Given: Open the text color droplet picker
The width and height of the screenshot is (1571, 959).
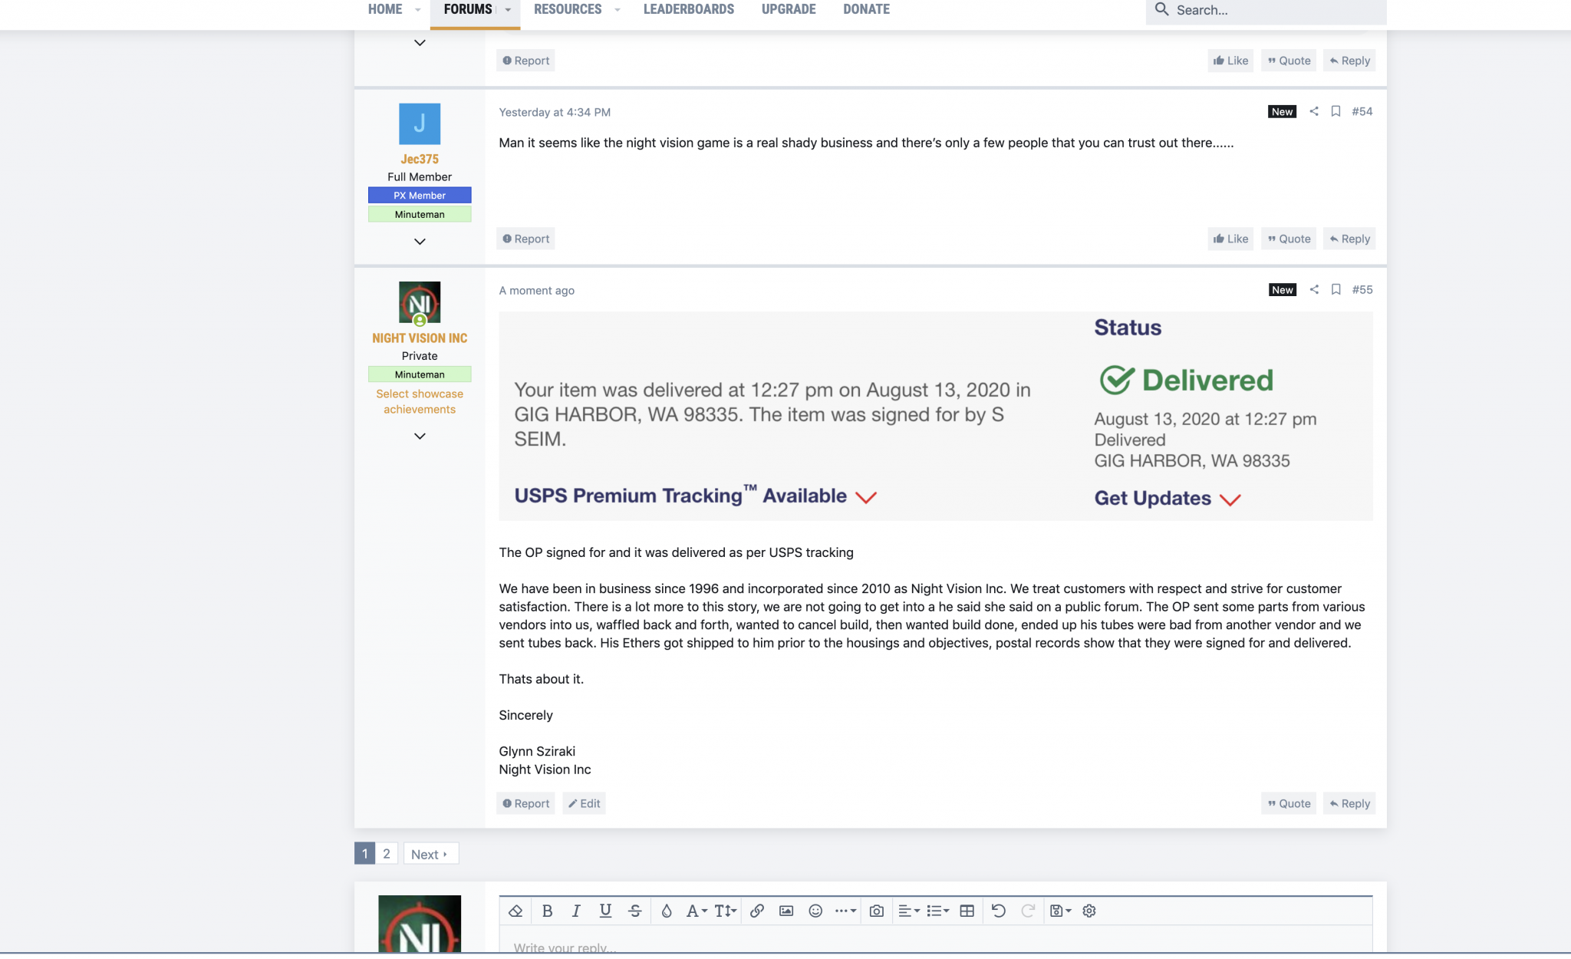Looking at the screenshot, I should coord(666,911).
